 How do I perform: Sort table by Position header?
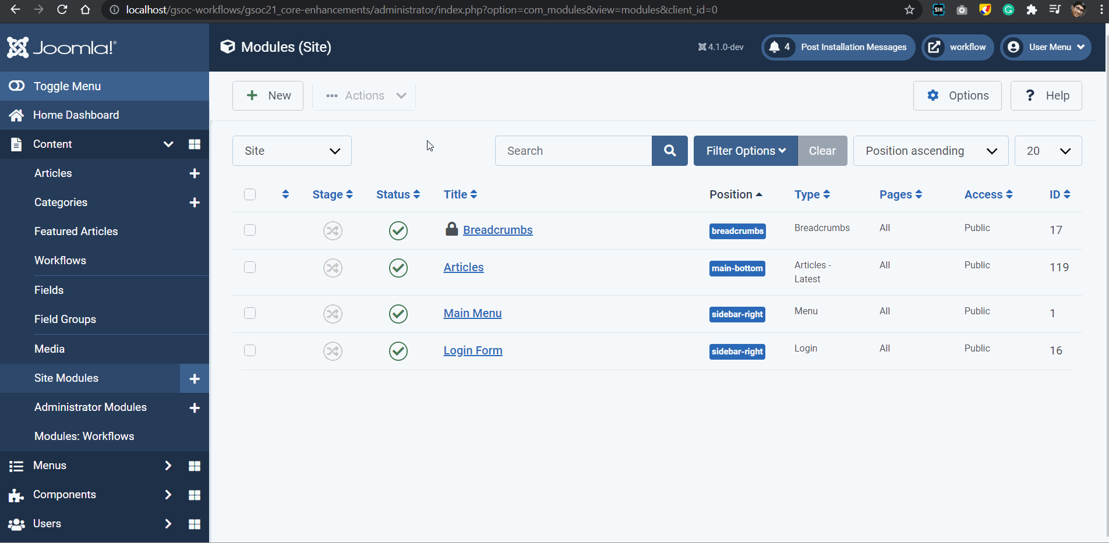point(736,194)
